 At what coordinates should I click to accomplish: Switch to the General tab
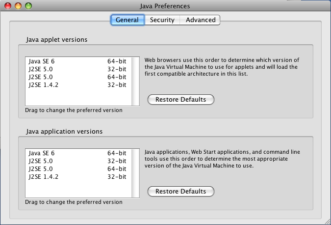[127, 20]
